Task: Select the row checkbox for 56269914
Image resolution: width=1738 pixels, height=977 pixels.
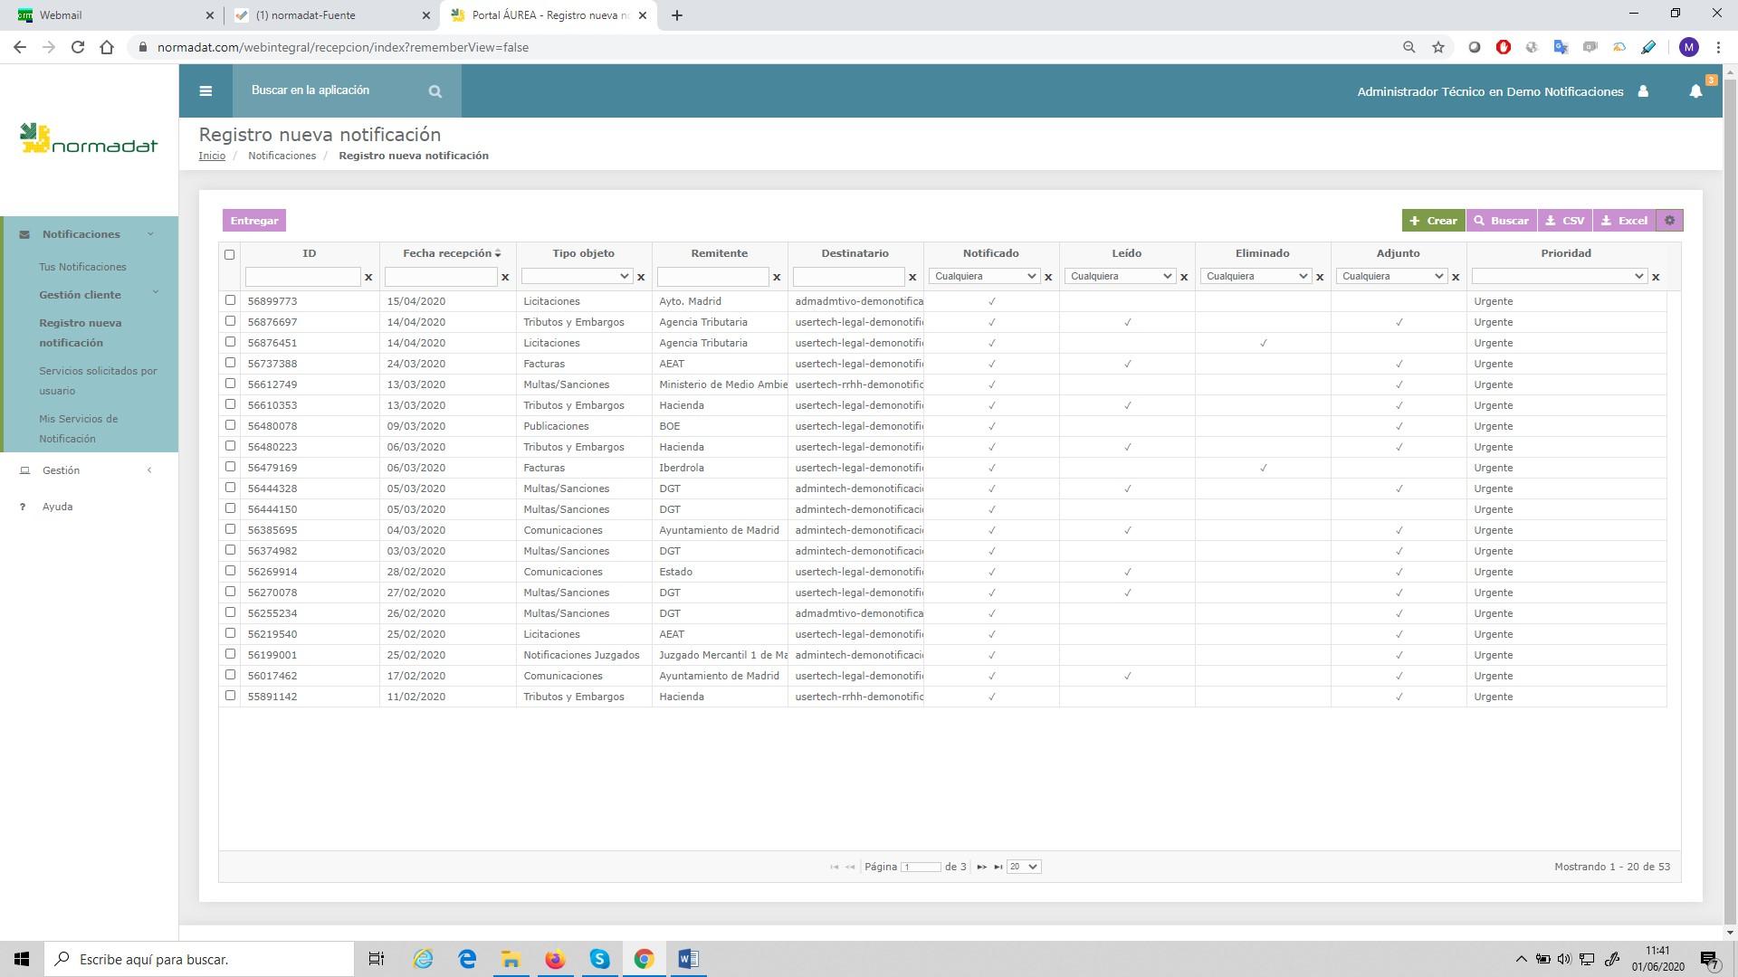Action: pos(230,571)
